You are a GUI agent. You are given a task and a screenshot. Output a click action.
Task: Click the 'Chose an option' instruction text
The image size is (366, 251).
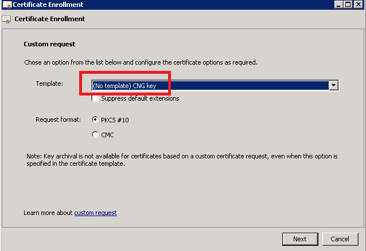(x=141, y=62)
